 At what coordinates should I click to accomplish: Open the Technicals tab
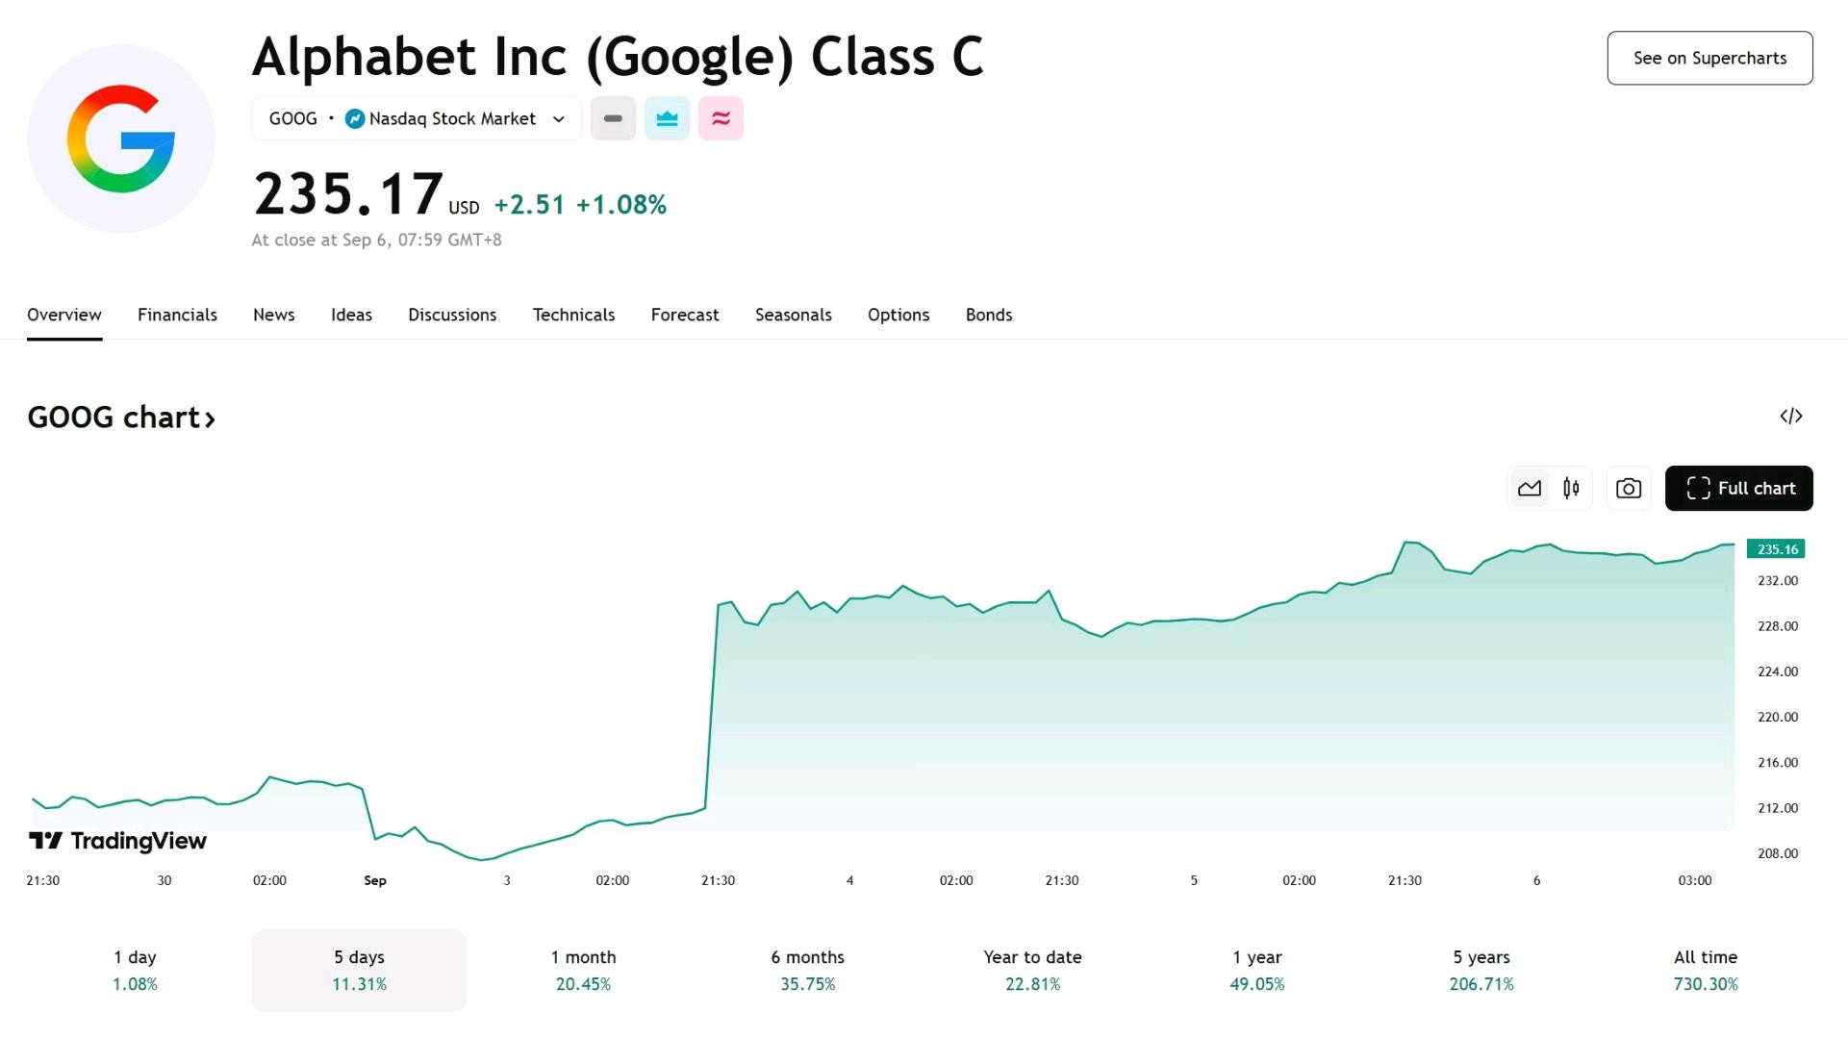point(573,315)
